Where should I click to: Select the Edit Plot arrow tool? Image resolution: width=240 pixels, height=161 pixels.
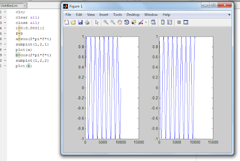97,22
